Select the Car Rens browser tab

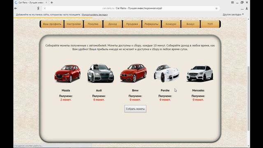tap(31, 2)
